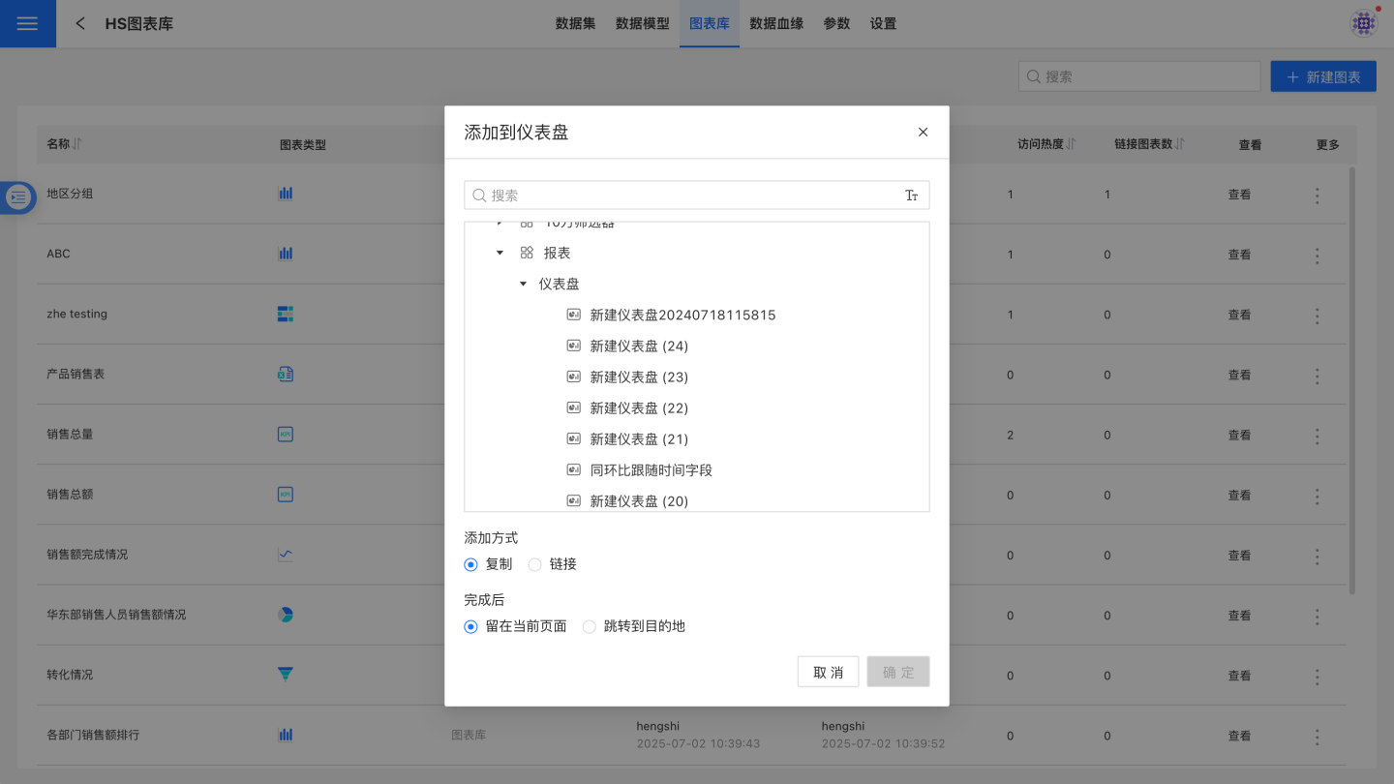This screenshot has width=1394, height=784.
Task: Open more options for 地区分组 row
Action: (x=1317, y=196)
